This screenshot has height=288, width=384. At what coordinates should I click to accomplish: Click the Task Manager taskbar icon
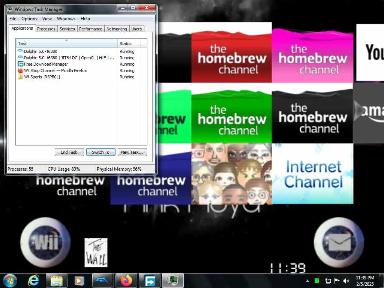tap(173, 280)
